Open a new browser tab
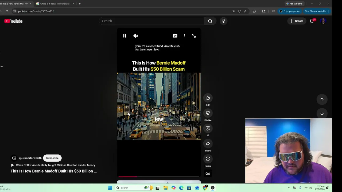Image resolution: width=342 pixels, height=192 pixels. [79, 4]
